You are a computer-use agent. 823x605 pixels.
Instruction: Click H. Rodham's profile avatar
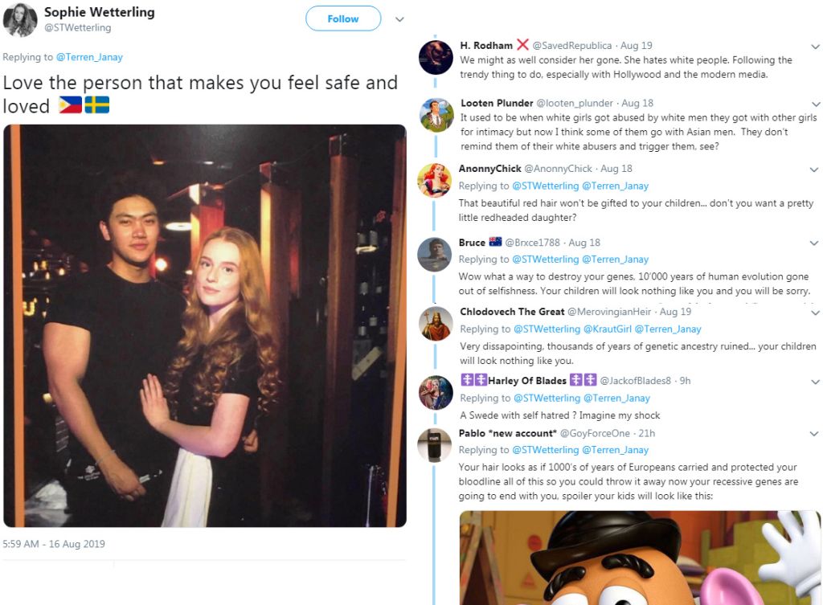click(436, 58)
